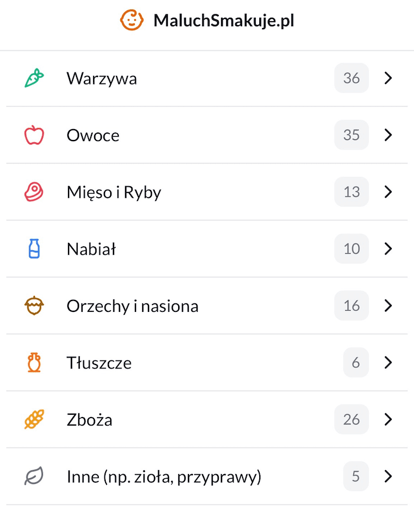414x509 pixels.
Task: Click the leaf icon for Inne
Action: (34, 476)
